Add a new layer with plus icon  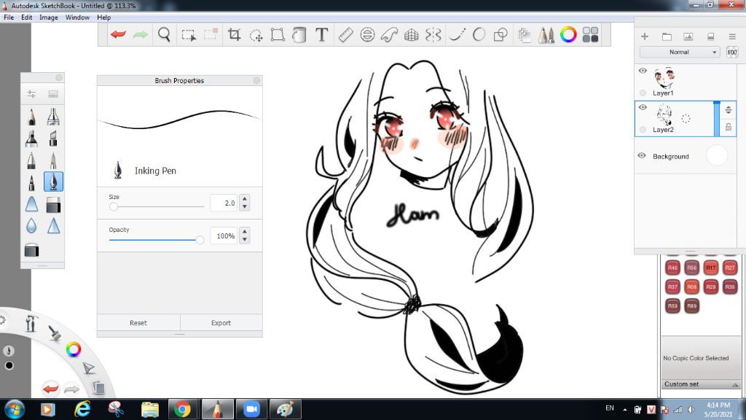pos(645,36)
